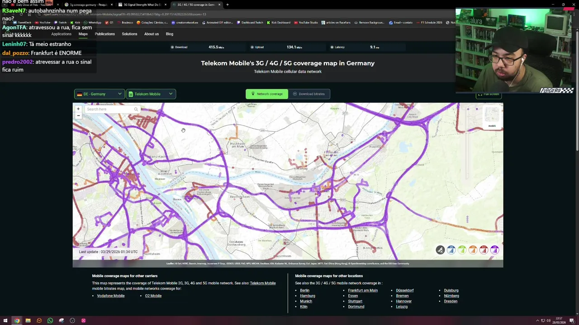Click the Upload speed 134.1 readout
Viewport: 579px width, 325px height.
pyautogui.click(x=294, y=47)
